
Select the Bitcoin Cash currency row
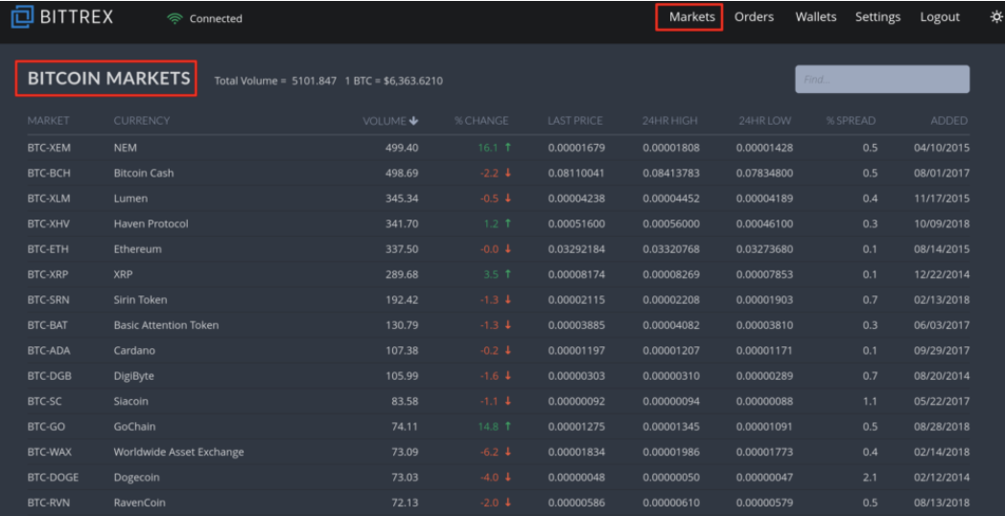(143, 174)
